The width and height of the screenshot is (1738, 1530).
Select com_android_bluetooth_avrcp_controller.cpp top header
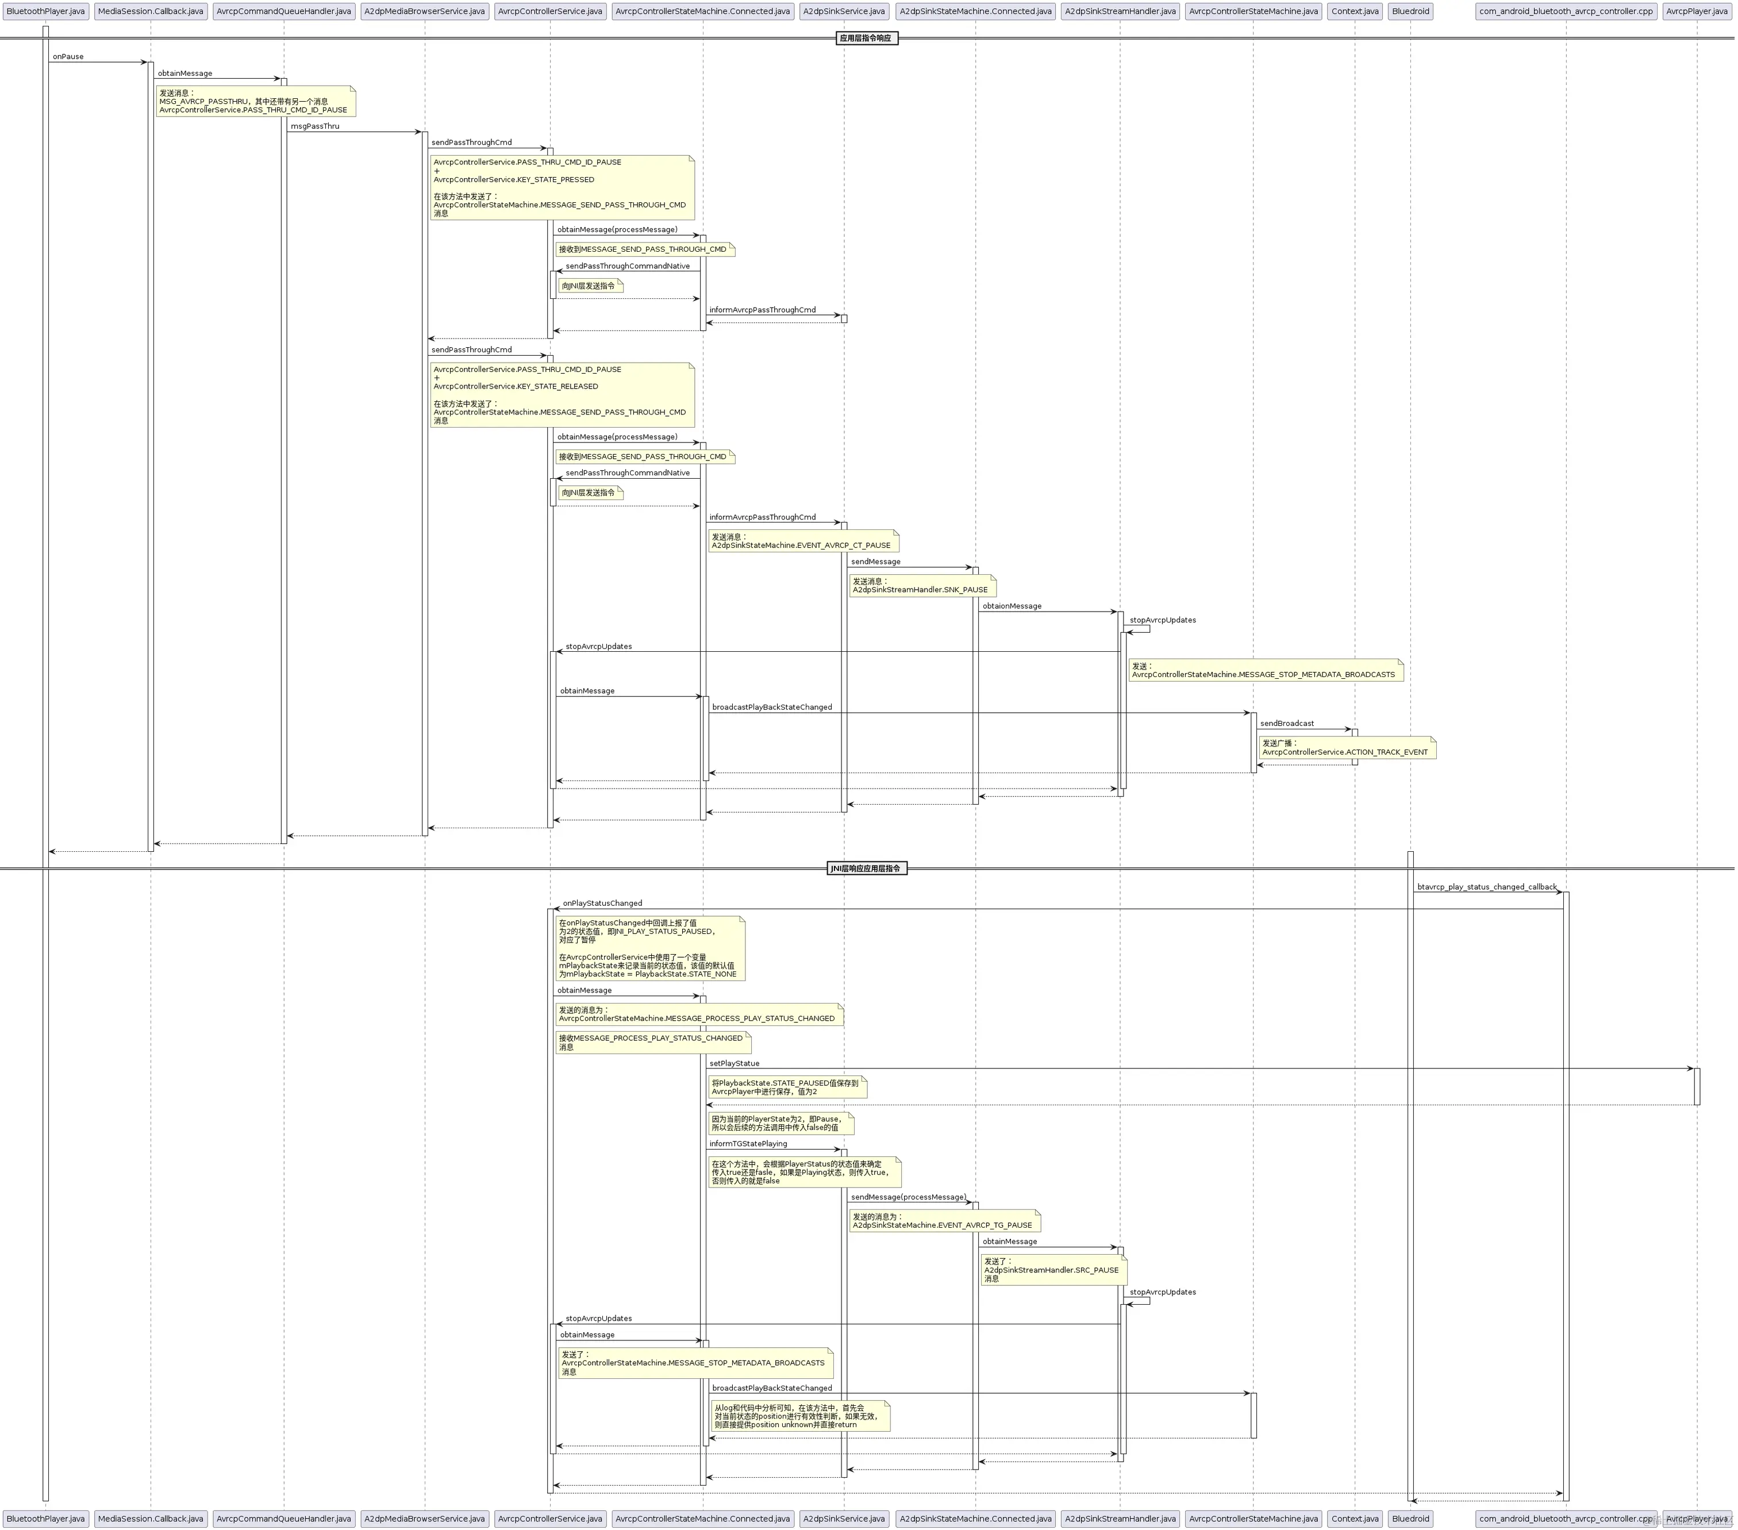[1566, 11]
